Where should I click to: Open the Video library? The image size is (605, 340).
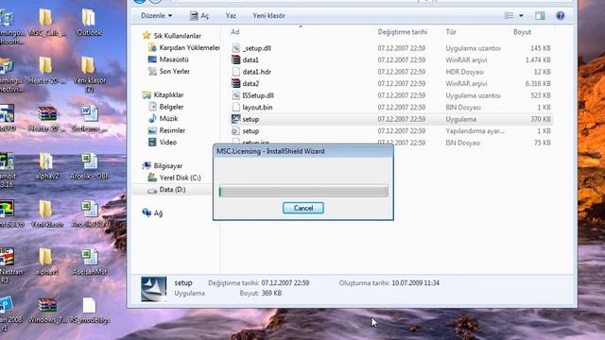(163, 143)
